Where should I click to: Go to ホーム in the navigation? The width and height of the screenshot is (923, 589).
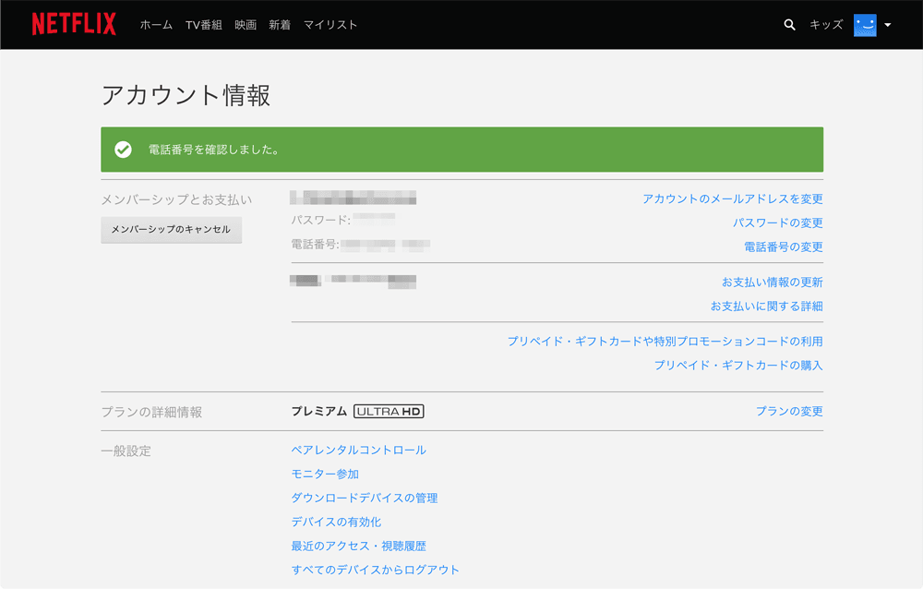(156, 25)
